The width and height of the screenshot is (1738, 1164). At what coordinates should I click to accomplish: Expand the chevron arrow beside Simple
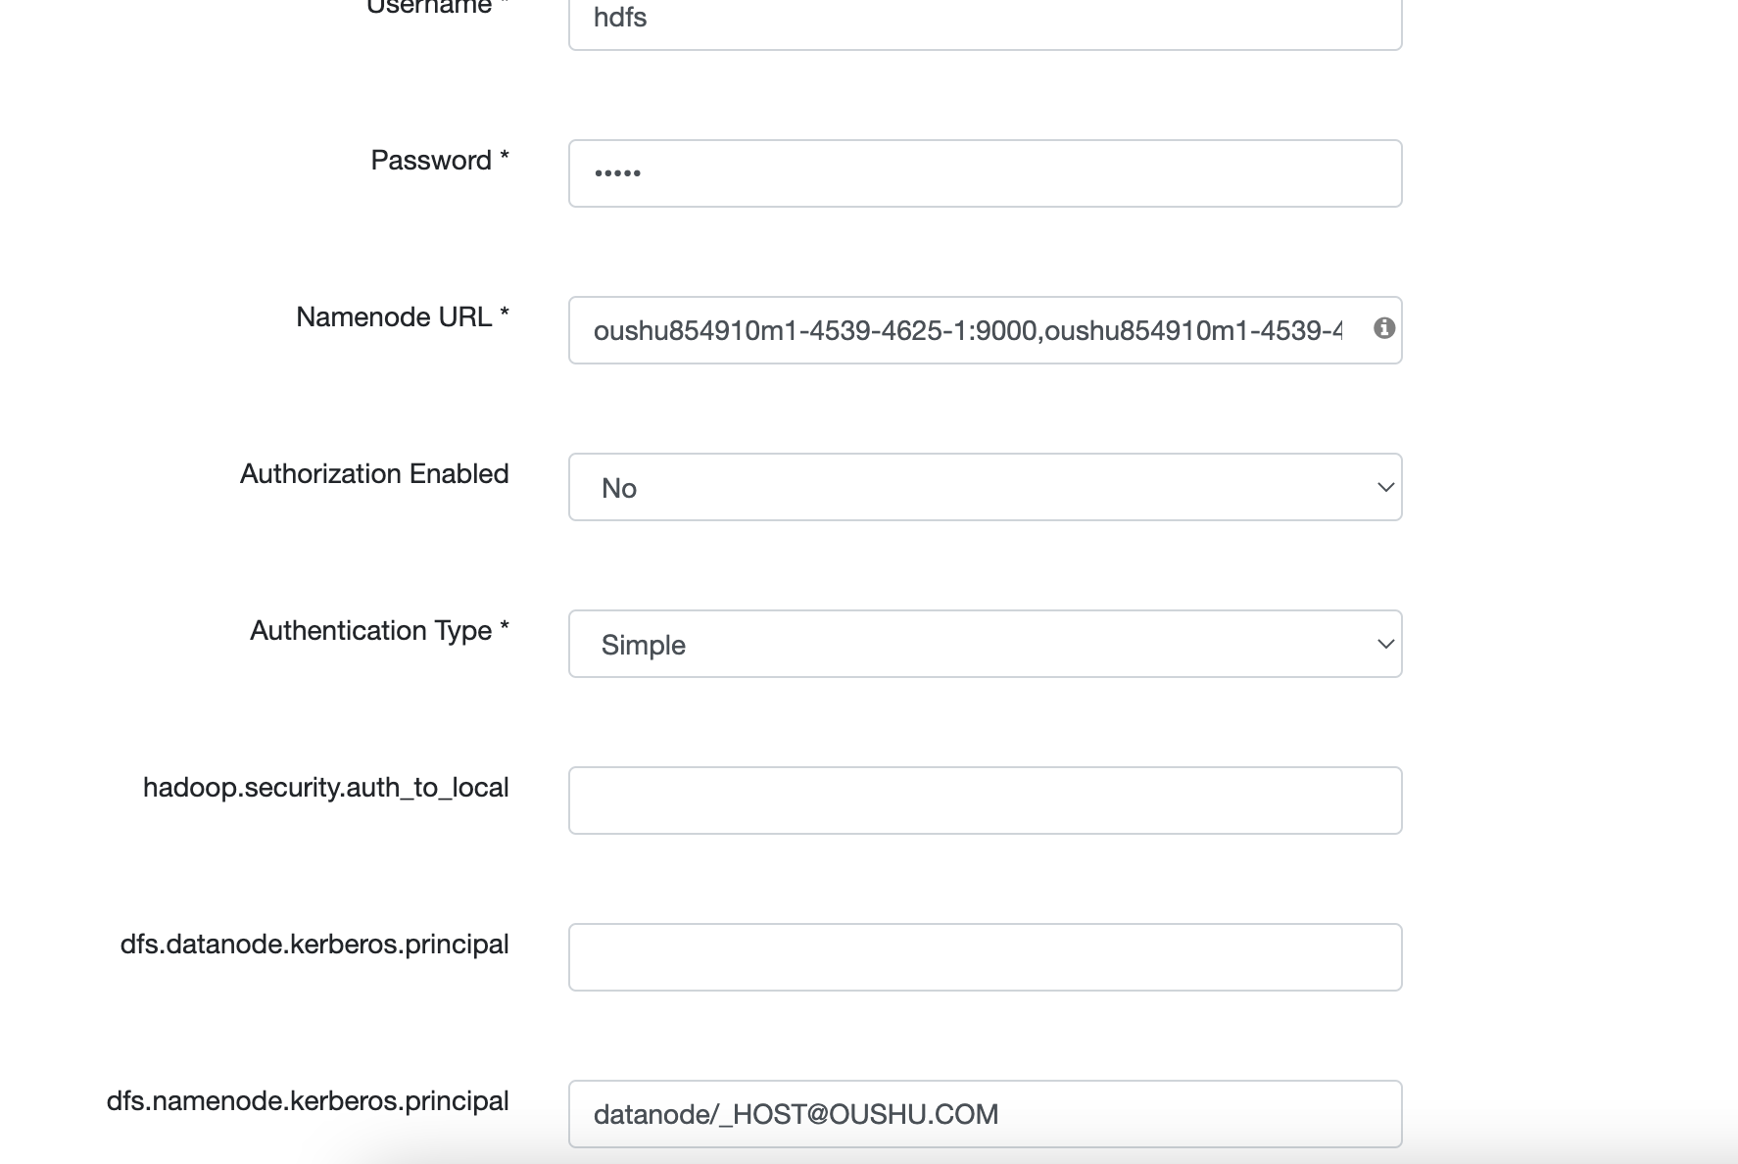[1385, 644]
